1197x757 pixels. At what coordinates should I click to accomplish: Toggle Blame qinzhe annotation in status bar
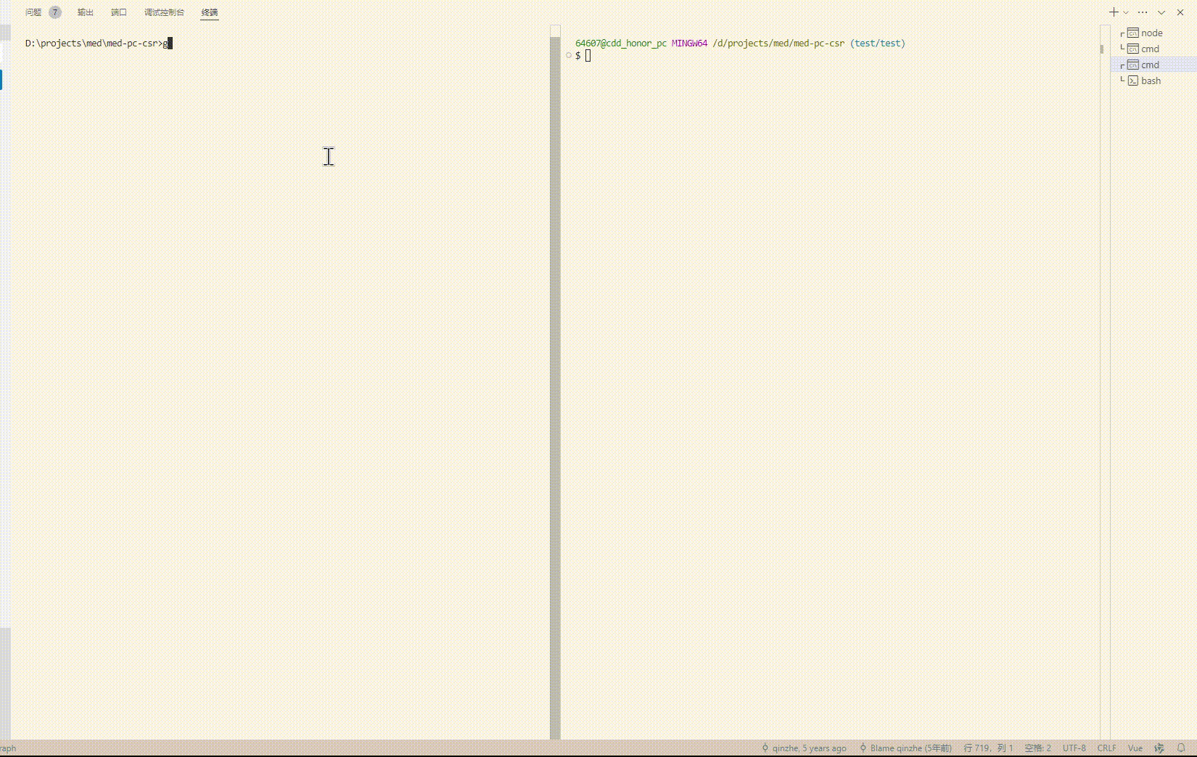pyautogui.click(x=905, y=748)
